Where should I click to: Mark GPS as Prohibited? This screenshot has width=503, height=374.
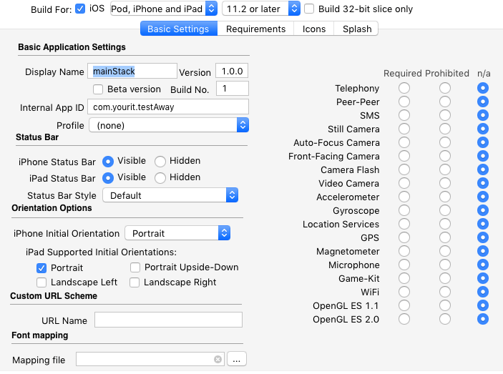445,238
